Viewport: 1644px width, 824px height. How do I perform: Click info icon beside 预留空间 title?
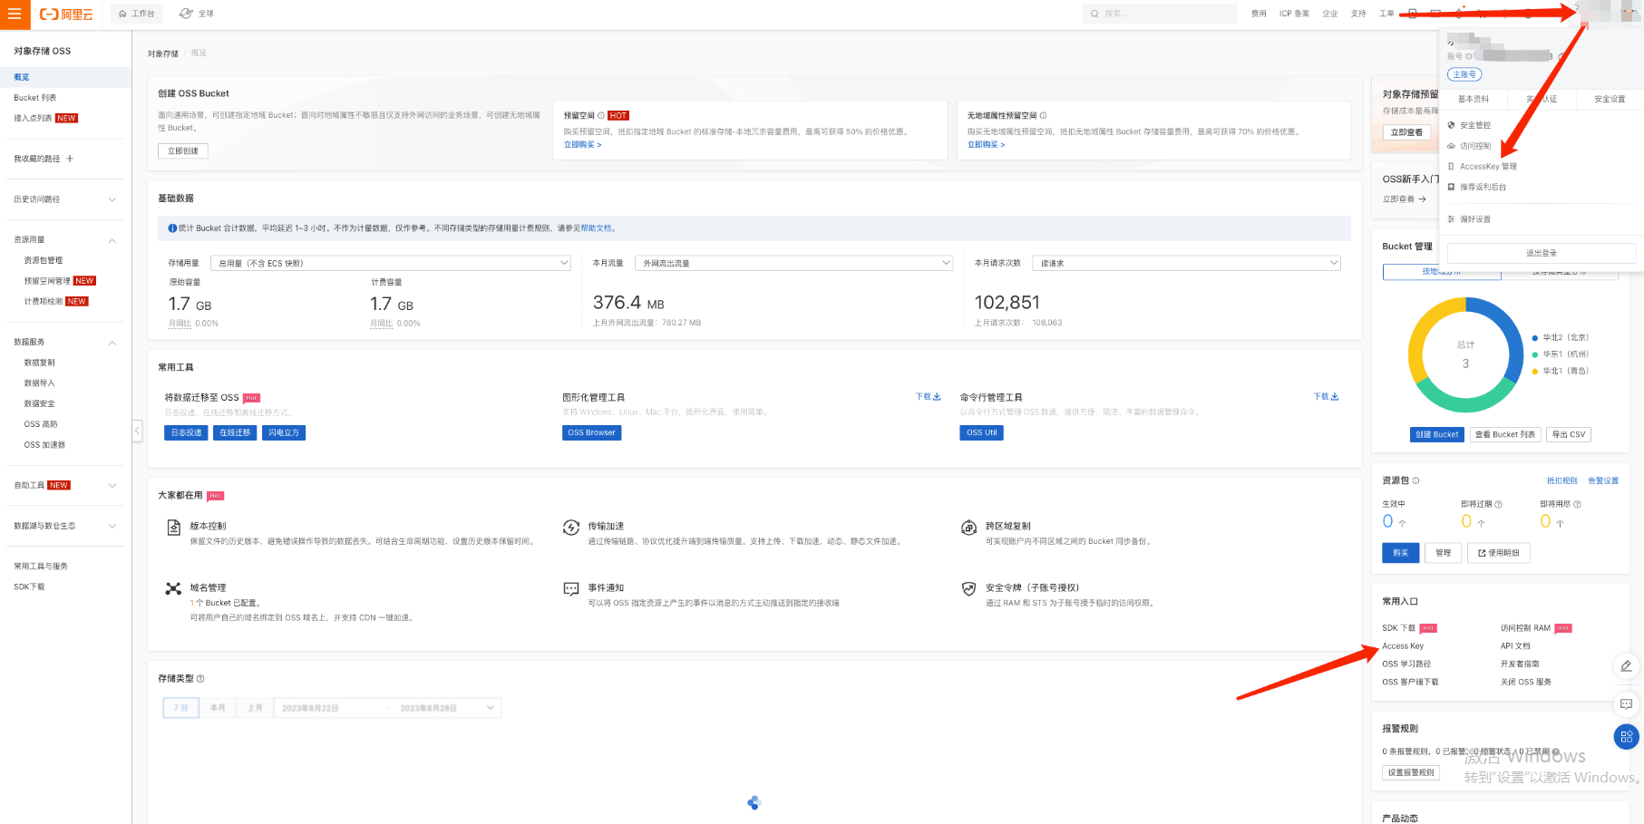(600, 116)
